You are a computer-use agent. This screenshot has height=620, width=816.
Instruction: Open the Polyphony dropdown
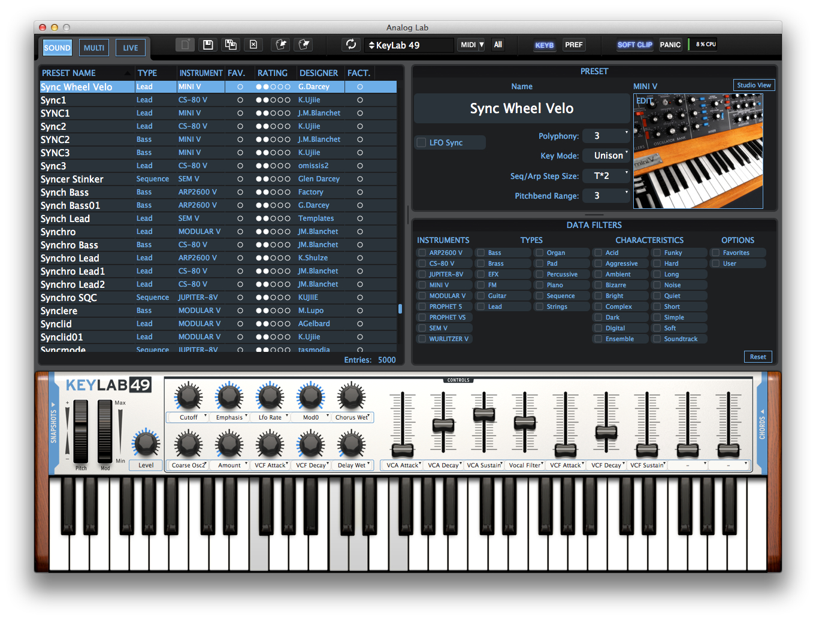(606, 135)
